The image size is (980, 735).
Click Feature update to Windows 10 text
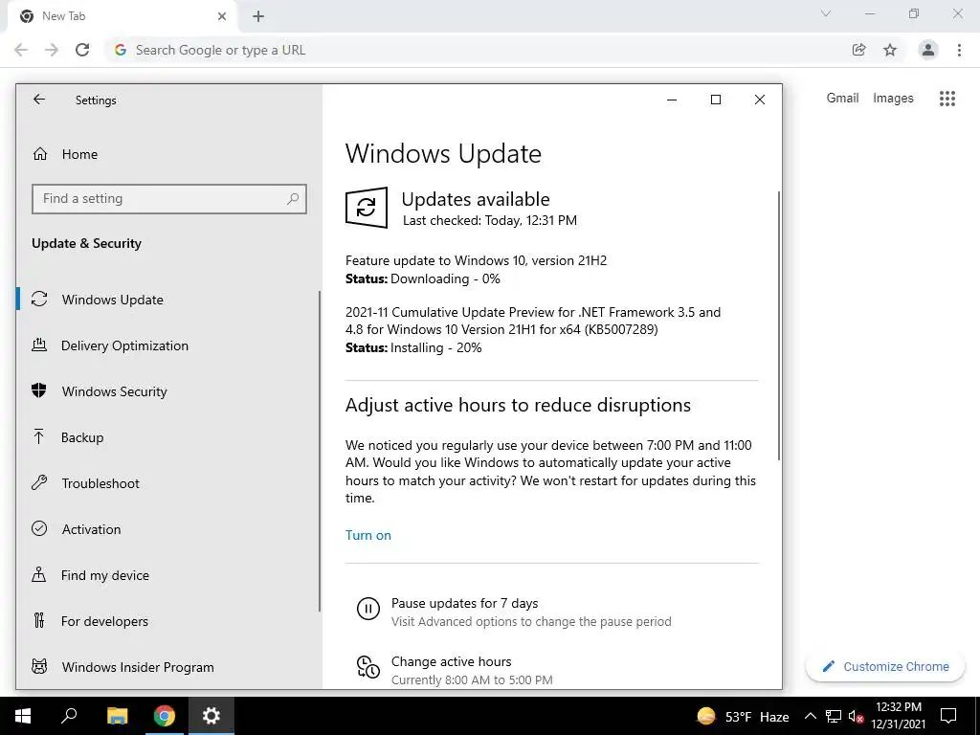click(476, 260)
